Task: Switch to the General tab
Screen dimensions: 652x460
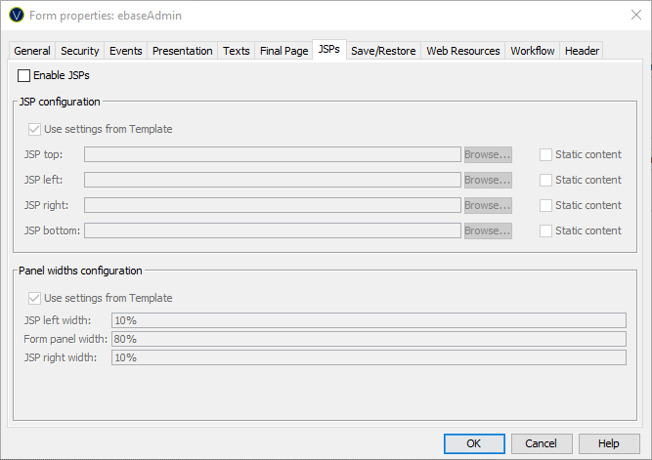Action: (x=32, y=51)
